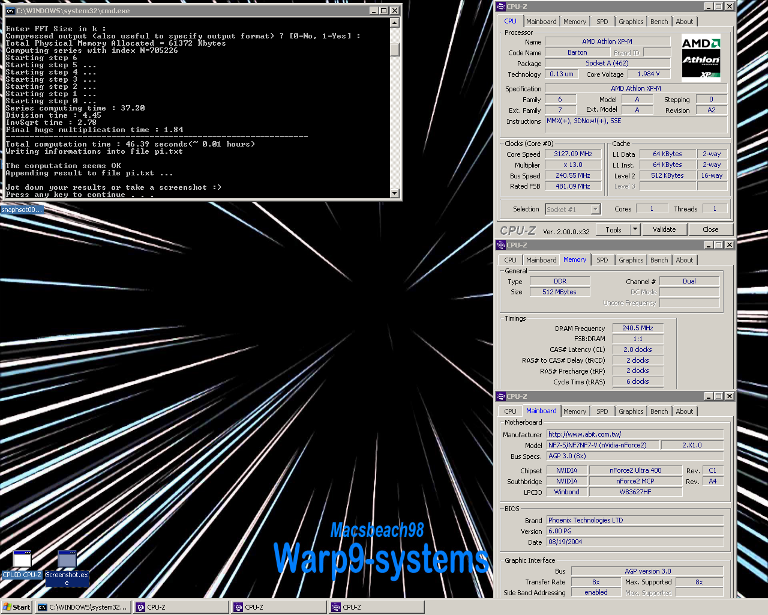Image resolution: width=768 pixels, height=615 pixels.
Task: Switch to cmd.exe in the taskbar
Action: tap(83, 607)
